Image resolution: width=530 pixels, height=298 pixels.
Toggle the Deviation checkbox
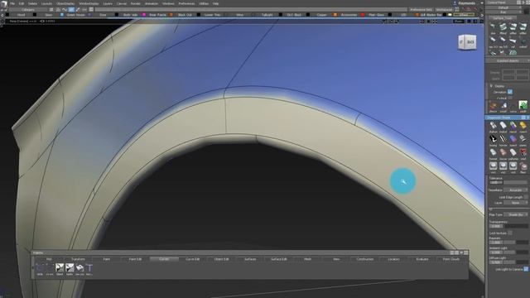coord(510,92)
